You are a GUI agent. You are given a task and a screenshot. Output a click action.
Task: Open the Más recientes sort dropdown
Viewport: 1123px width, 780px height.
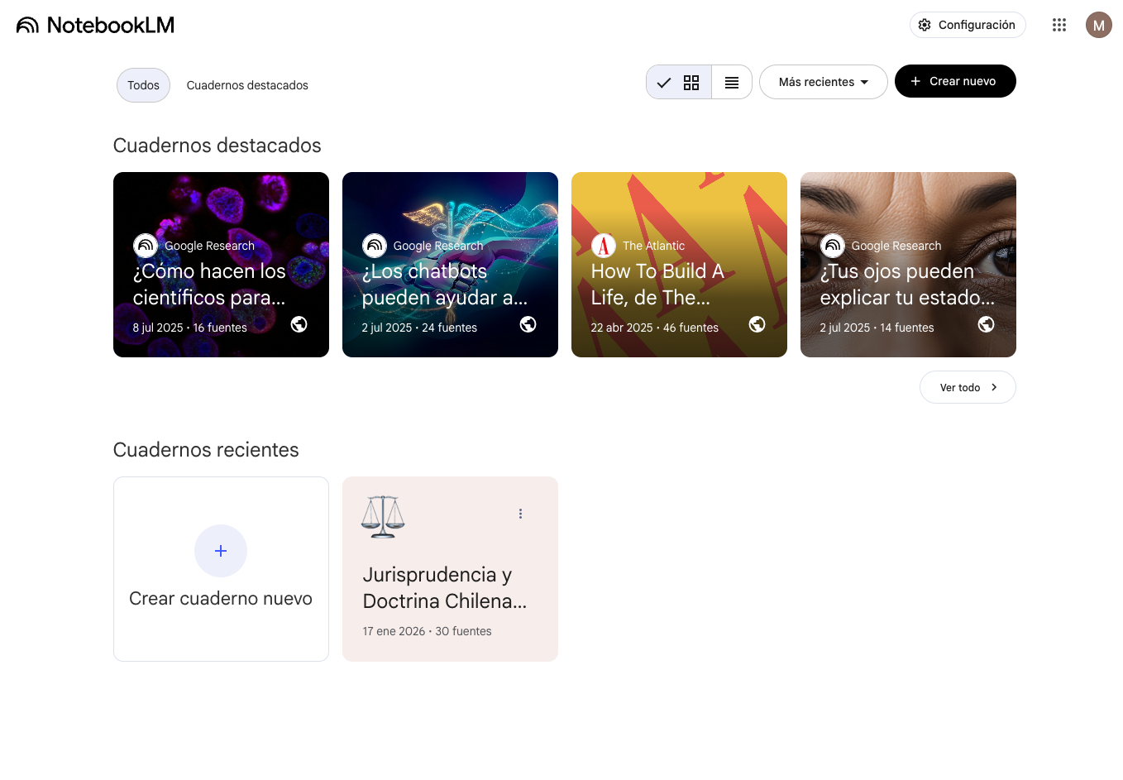click(823, 82)
